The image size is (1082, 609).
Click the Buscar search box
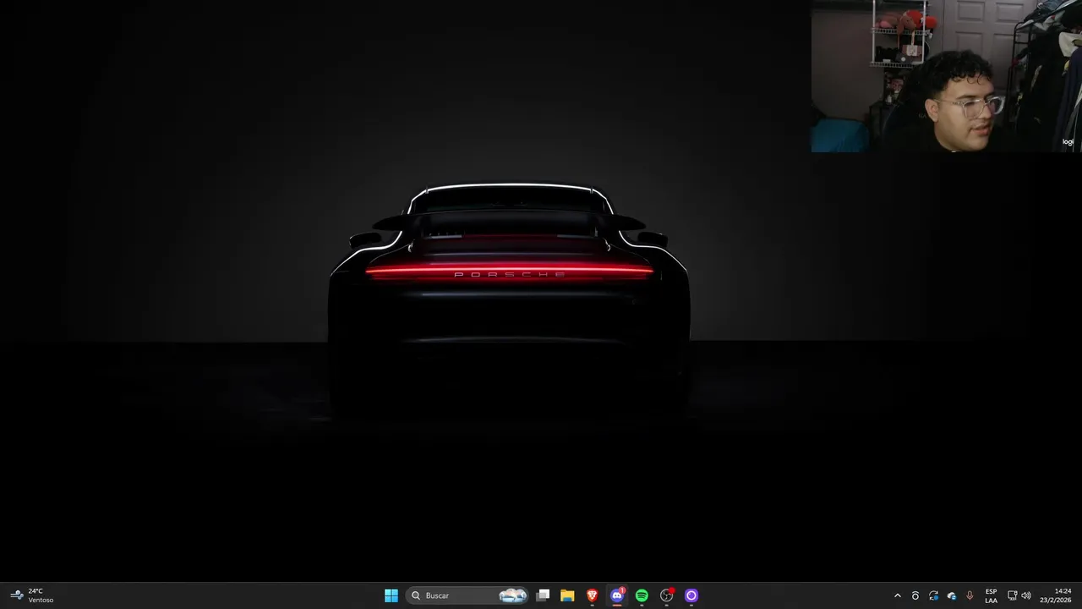[x=467, y=595]
